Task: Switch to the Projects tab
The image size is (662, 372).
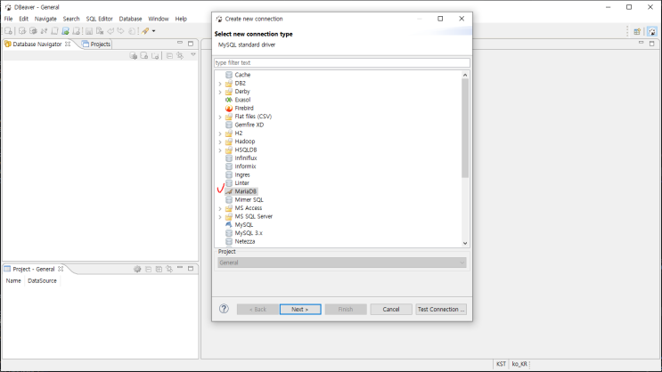Action: point(96,44)
